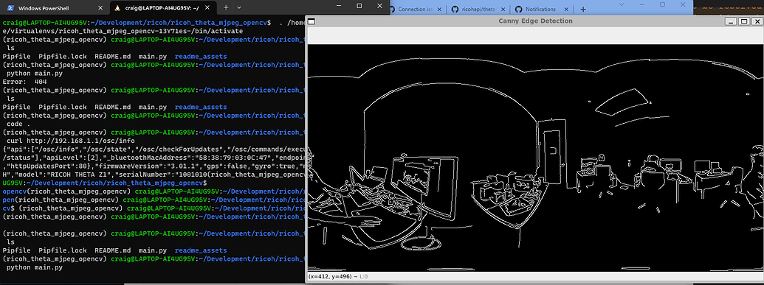The height and width of the screenshot is (285, 764).
Task: Close the Connection browser tab
Action: [x=439, y=10]
